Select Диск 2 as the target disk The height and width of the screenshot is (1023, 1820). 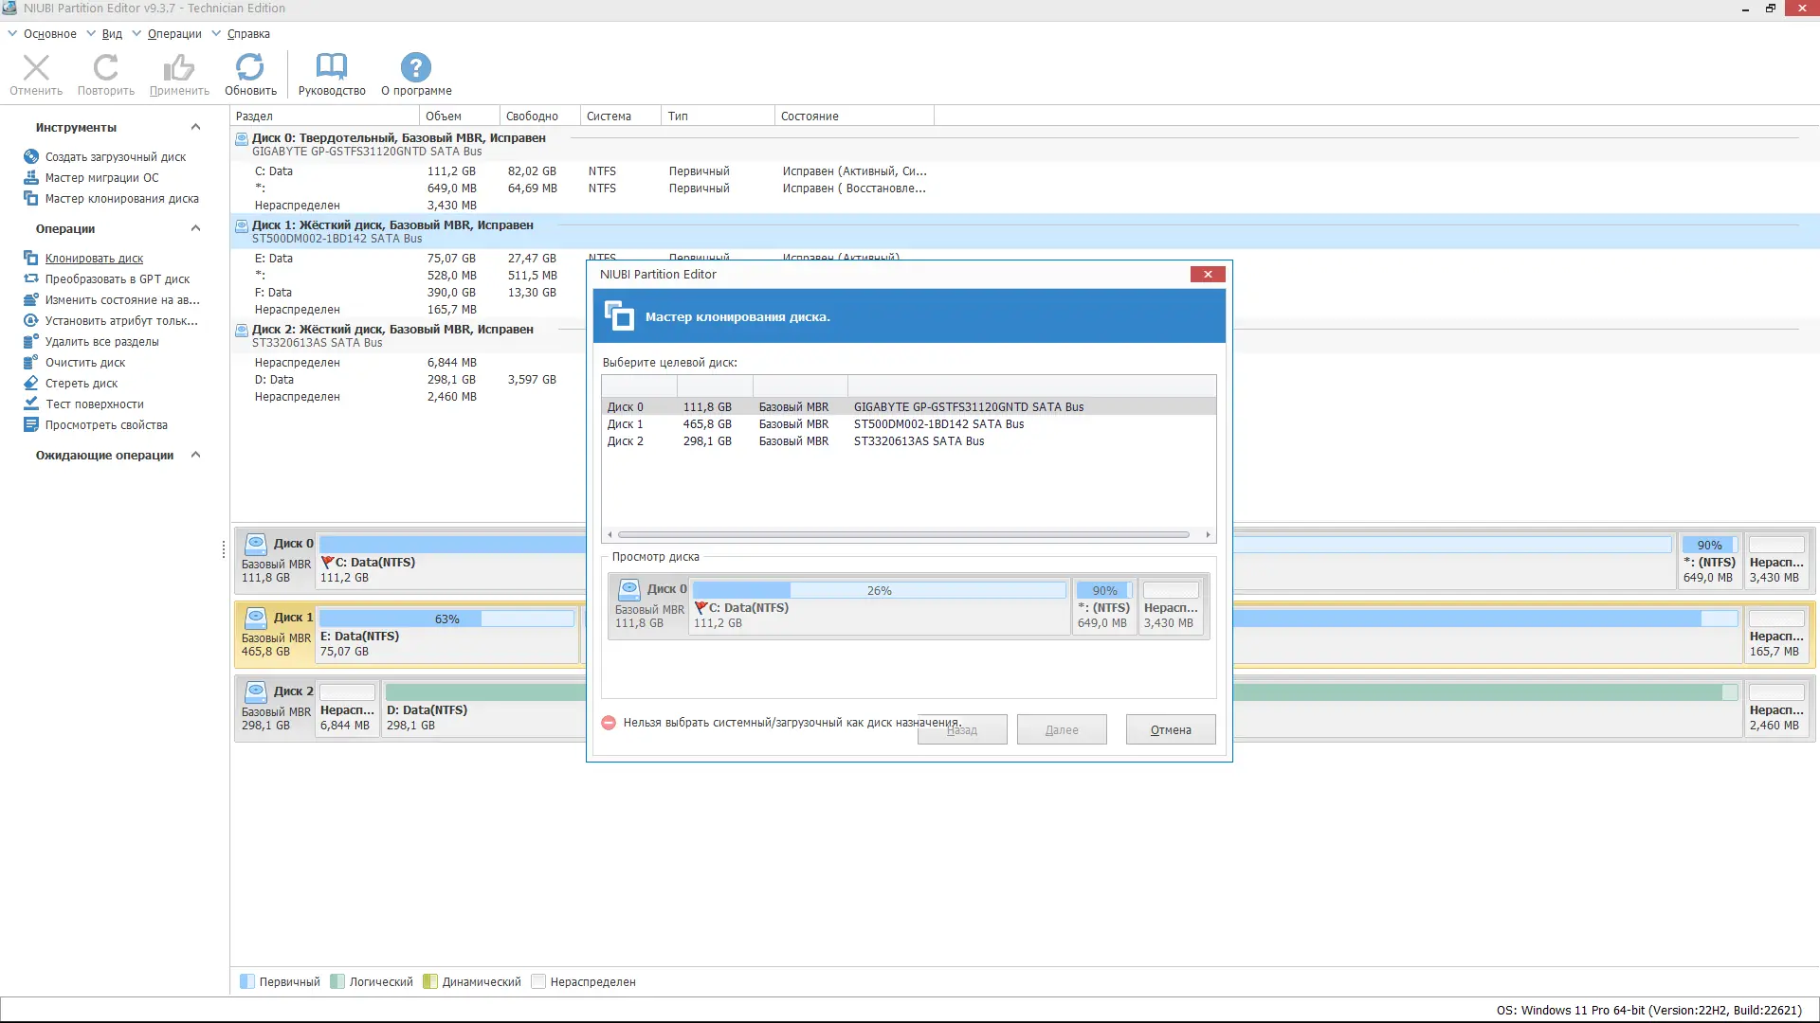(626, 441)
